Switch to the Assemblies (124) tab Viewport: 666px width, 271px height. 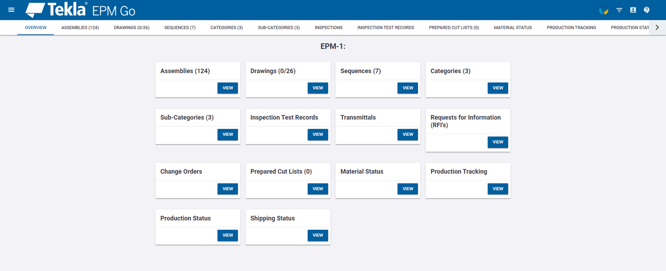click(x=80, y=28)
